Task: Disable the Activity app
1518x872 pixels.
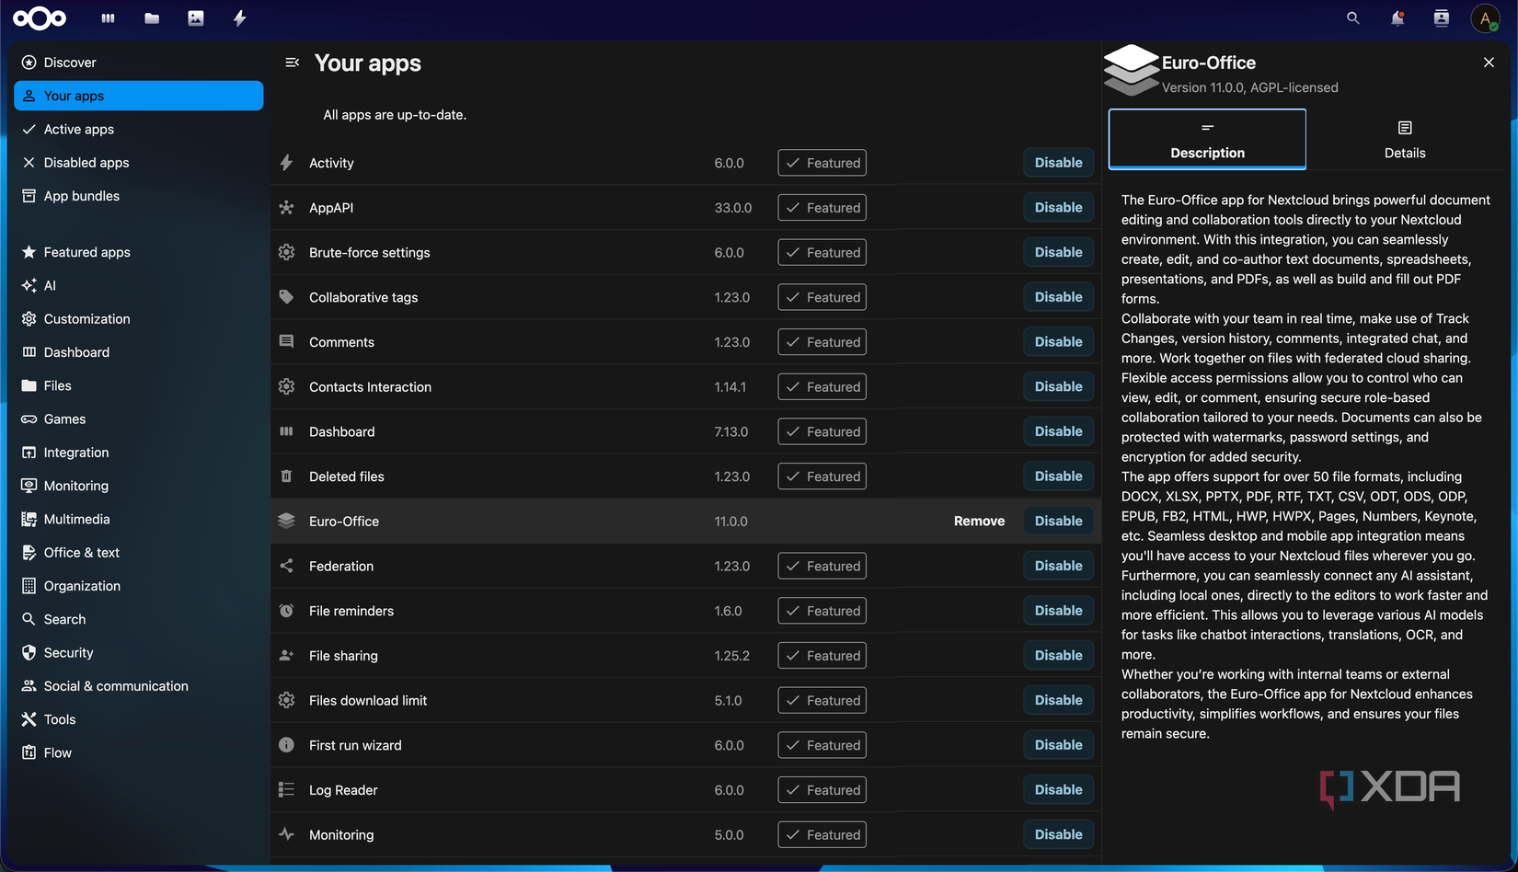Action: pos(1058,163)
